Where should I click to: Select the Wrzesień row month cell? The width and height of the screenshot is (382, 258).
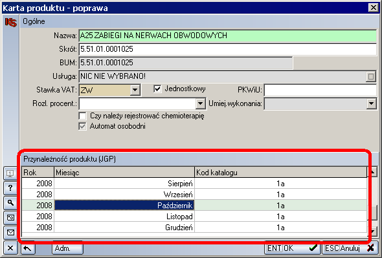[x=124, y=195]
